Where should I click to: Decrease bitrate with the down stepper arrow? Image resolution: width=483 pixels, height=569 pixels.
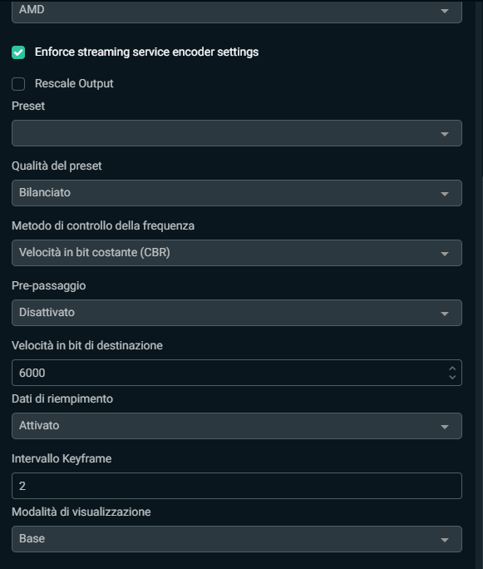452,378
